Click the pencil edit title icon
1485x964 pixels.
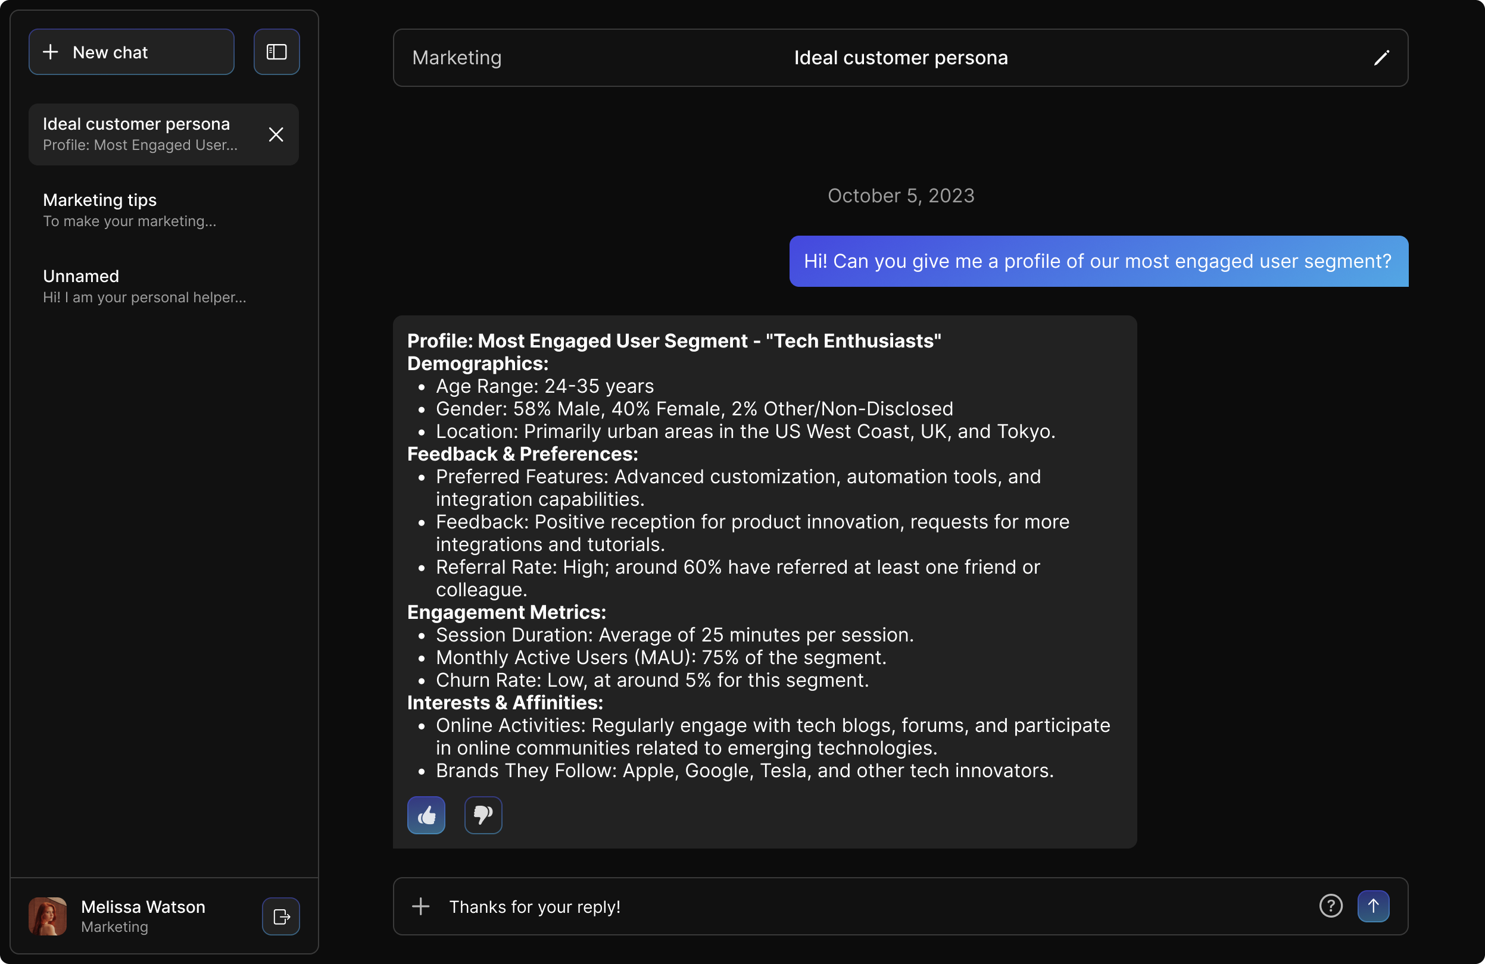pos(1381,58)
